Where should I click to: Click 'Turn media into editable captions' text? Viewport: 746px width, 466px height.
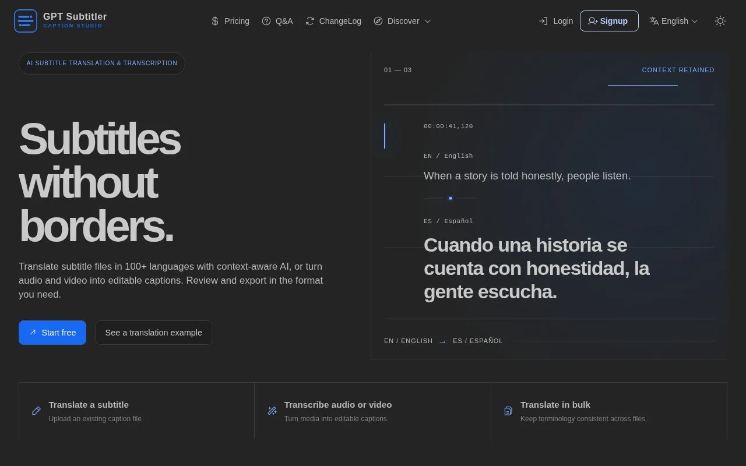336,419
